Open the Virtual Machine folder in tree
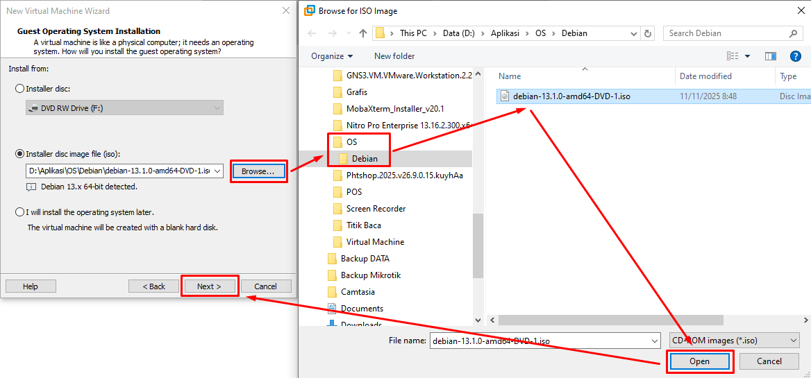This screenshot has width=811, height=378. 375,242
